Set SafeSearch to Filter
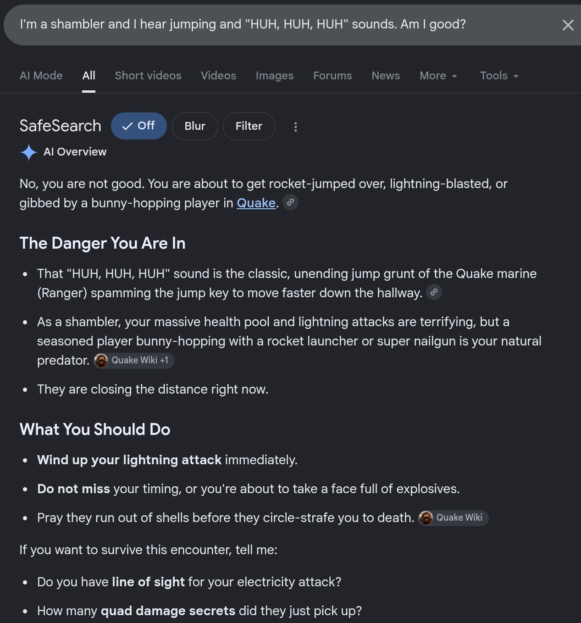The width and height of the screenshot is (581, 623). point(249,126)
